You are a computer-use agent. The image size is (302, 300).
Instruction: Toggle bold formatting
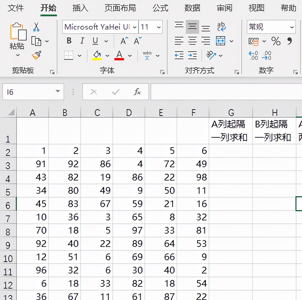pos(69,41)
